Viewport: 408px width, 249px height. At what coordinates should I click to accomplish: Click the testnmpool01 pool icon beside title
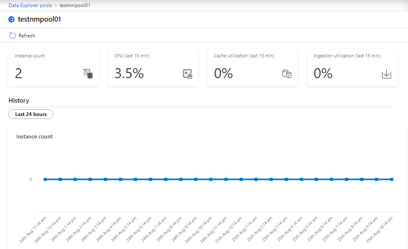point(11,20)
